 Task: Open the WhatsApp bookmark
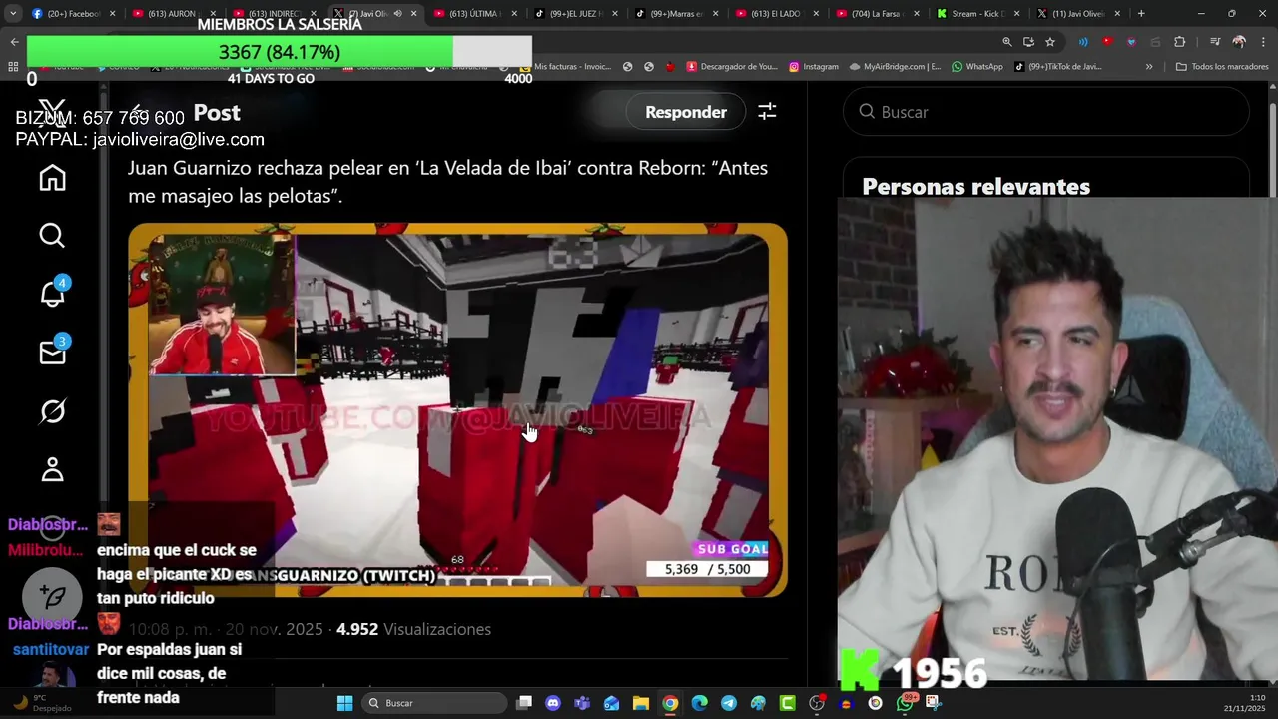coord(976,67)
